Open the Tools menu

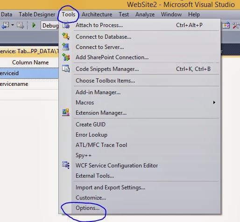pos(69,14)
